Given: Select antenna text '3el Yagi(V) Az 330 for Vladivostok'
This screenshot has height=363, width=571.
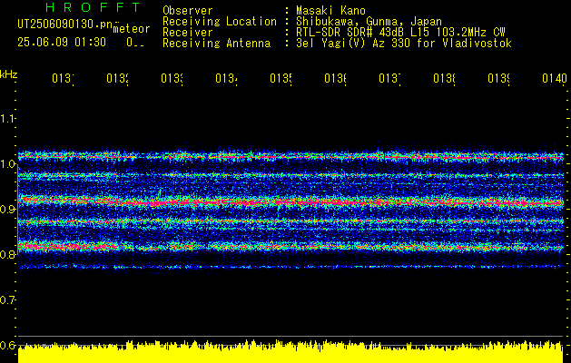Looking at the screenshot, I should (x=404, y=44).
